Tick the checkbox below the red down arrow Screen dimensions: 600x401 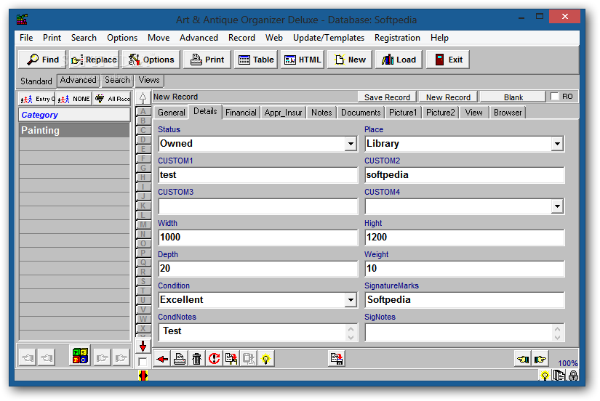point(143,361)
